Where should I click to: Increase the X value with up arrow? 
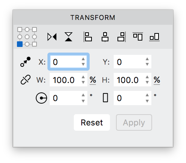click(83, 59)
